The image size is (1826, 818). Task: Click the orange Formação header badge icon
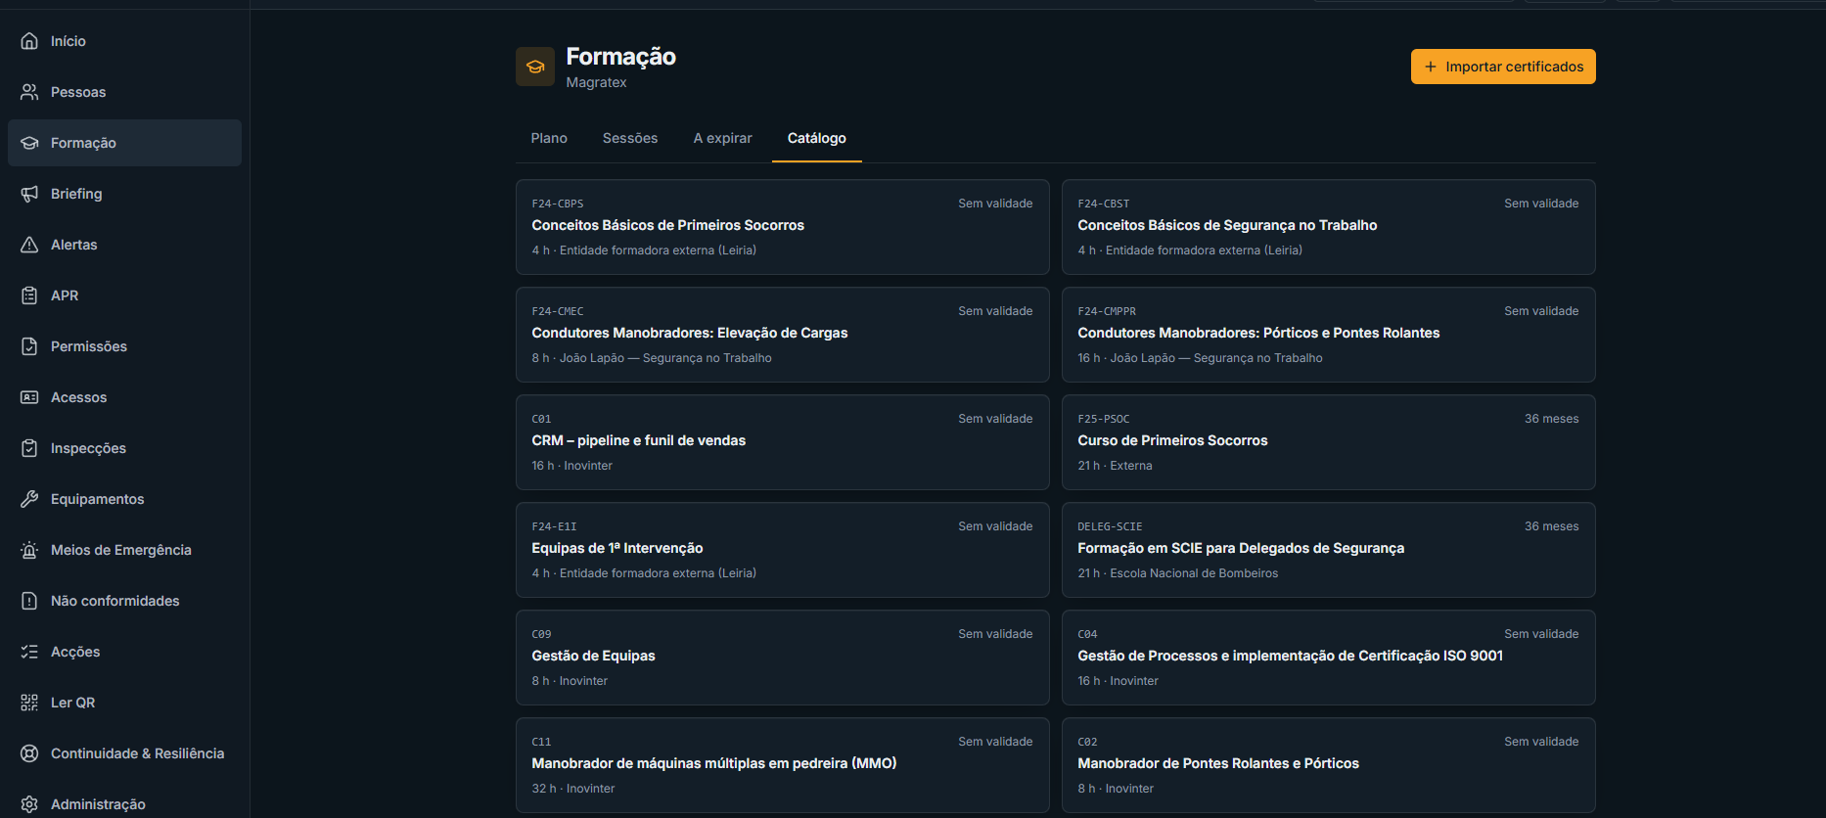[535, 67]
